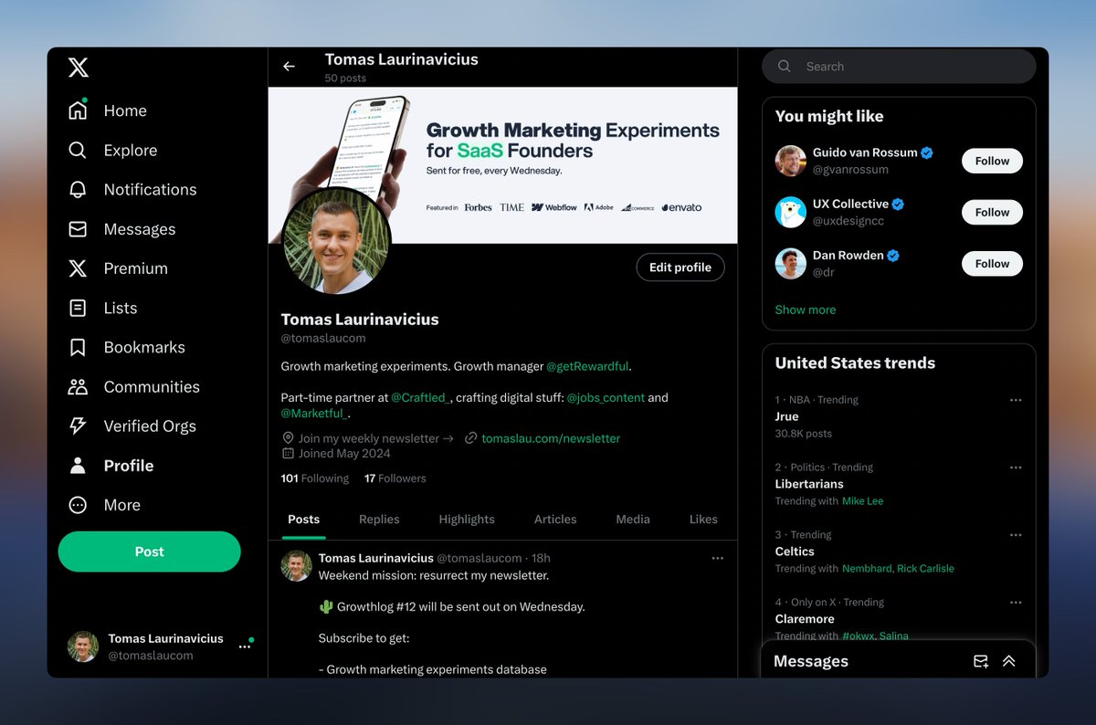Click the account avatar at sidebar bottom
The width and height of the screenshot is (1096, 725).
(83, 646)
